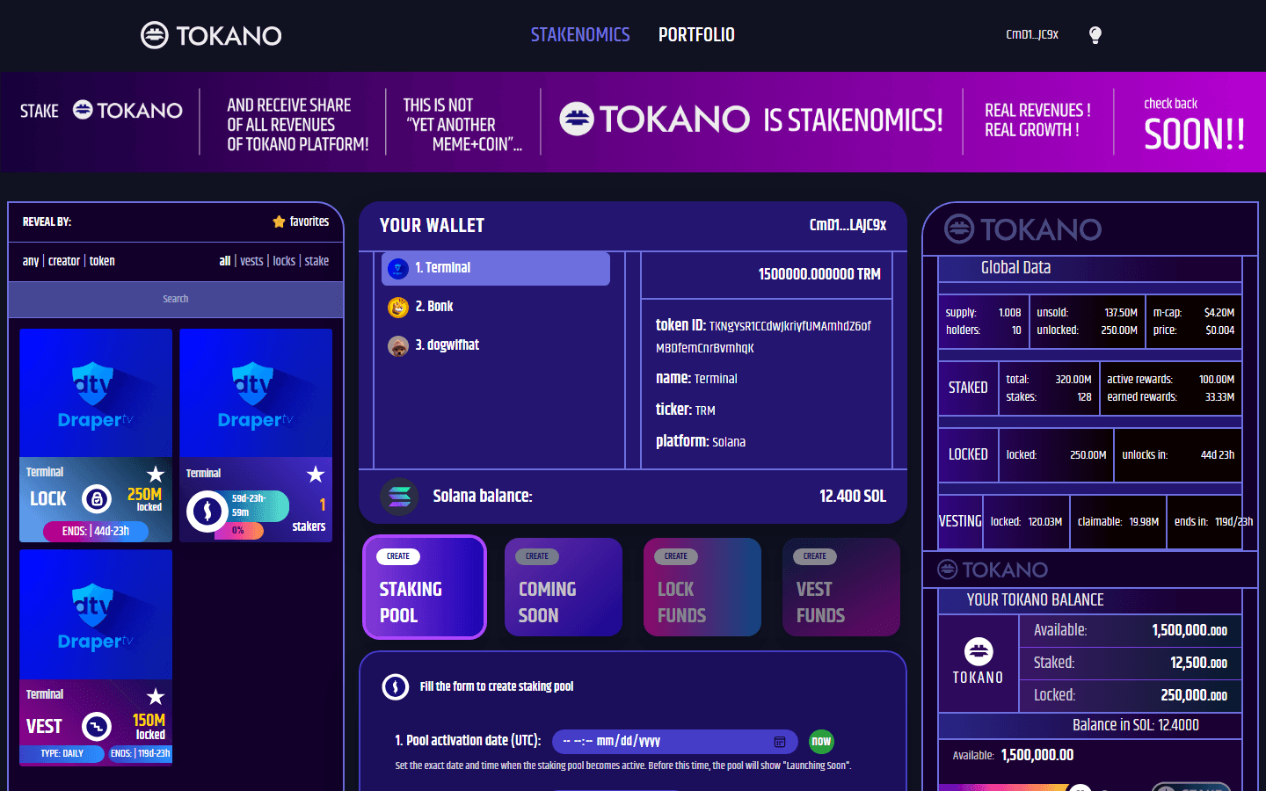1266x791 pixels.
Task: Click the TYPE: DAILY badge on VEST card
Action: pos(62,753)
